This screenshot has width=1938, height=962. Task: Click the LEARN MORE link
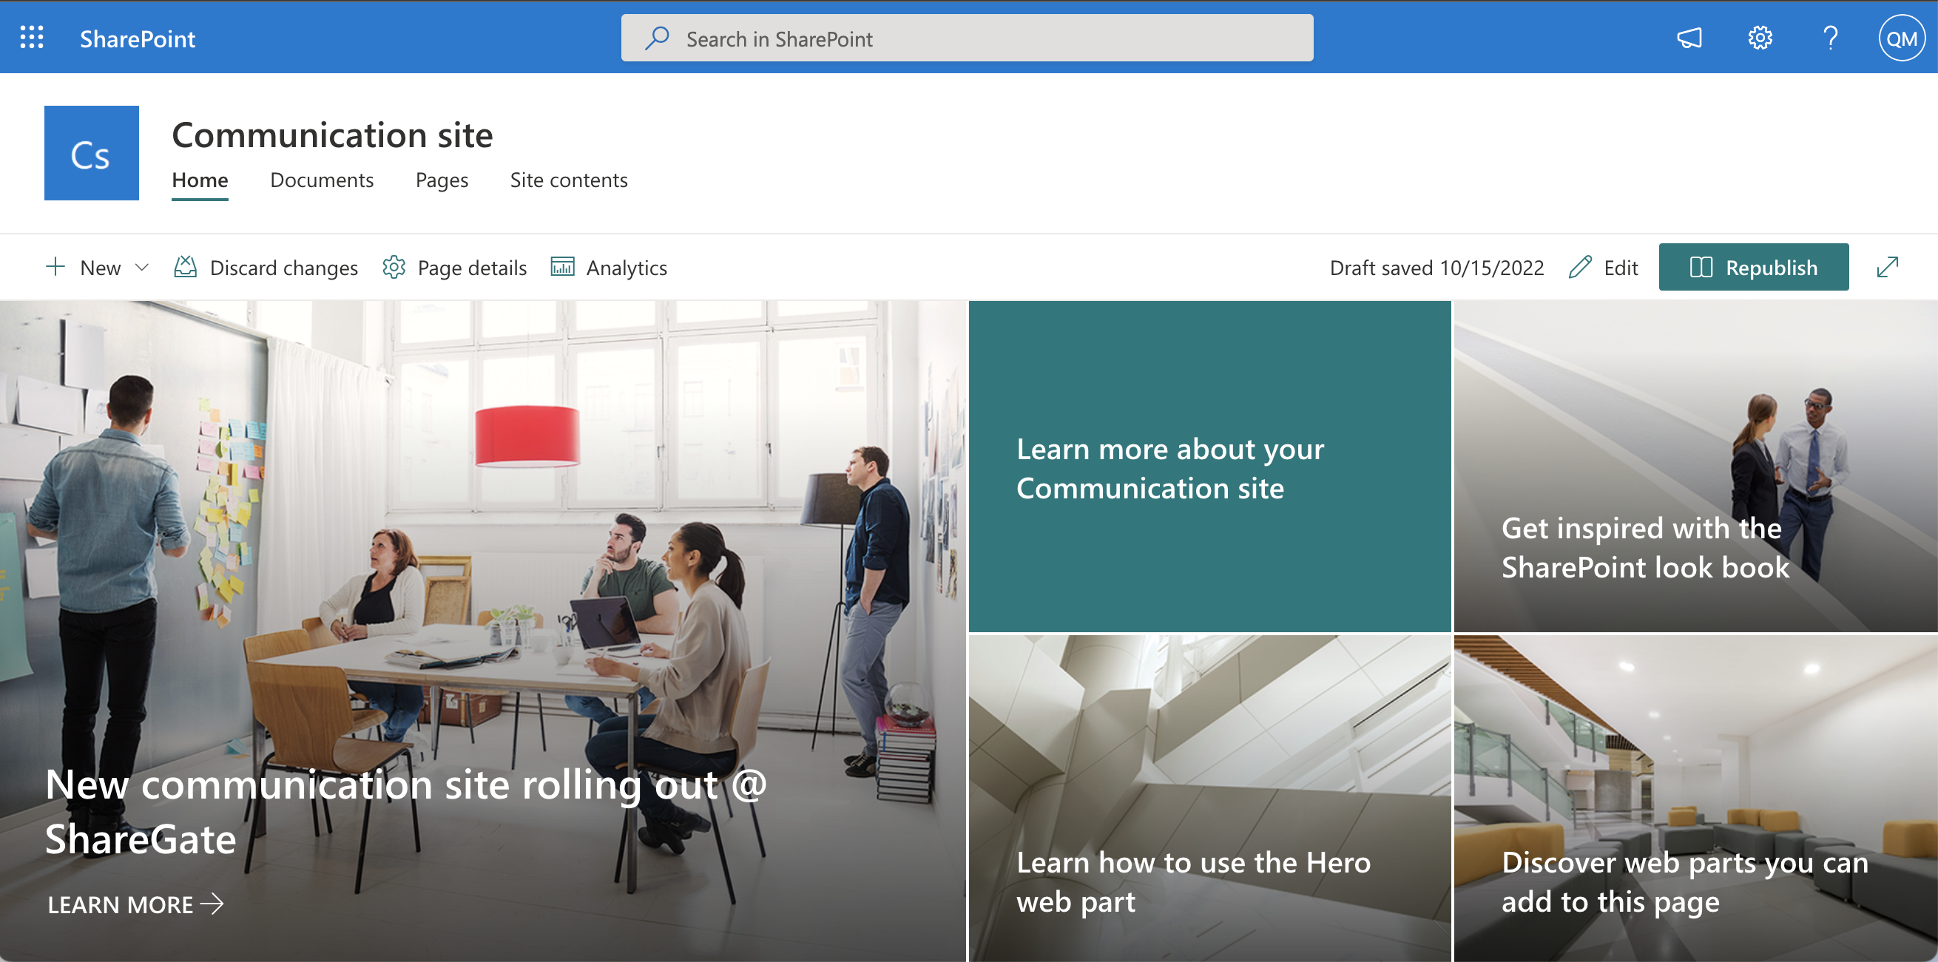tap(135, 904)
